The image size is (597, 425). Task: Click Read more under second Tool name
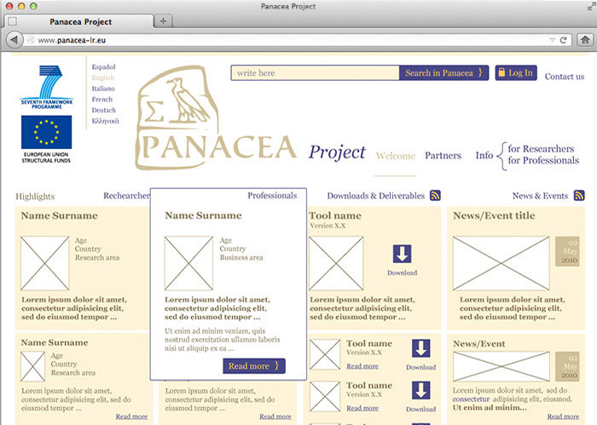pos(362,366)
